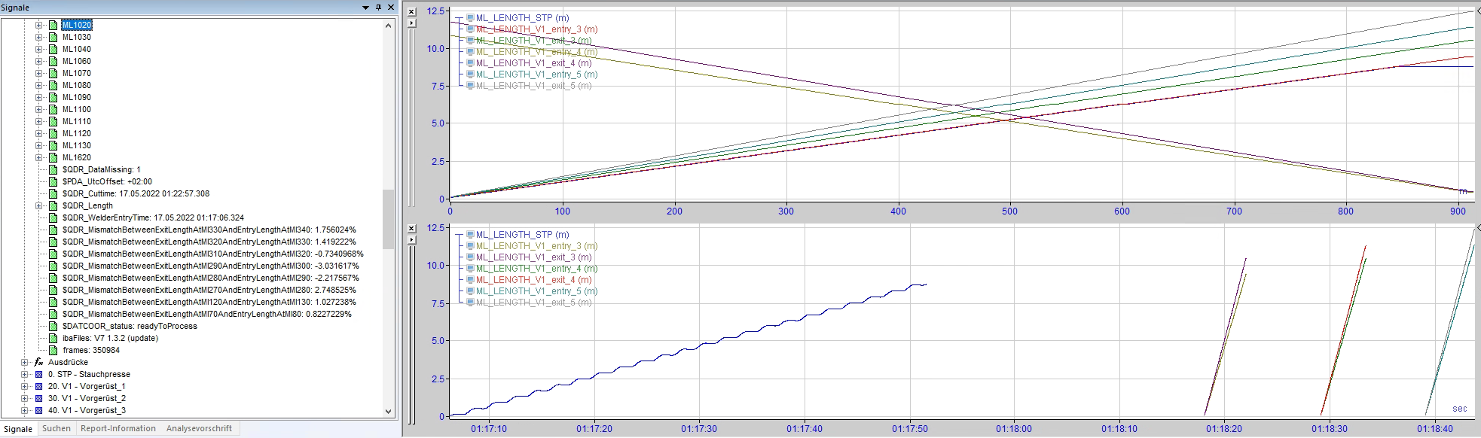This screenshot has width=1481, height=438.
Task: Click the fx icon beside Ausdrücke
Action: point(38,362)
